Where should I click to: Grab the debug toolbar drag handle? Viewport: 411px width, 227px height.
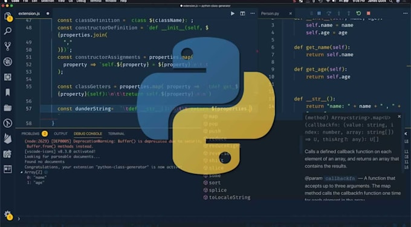tap(311, 13)
